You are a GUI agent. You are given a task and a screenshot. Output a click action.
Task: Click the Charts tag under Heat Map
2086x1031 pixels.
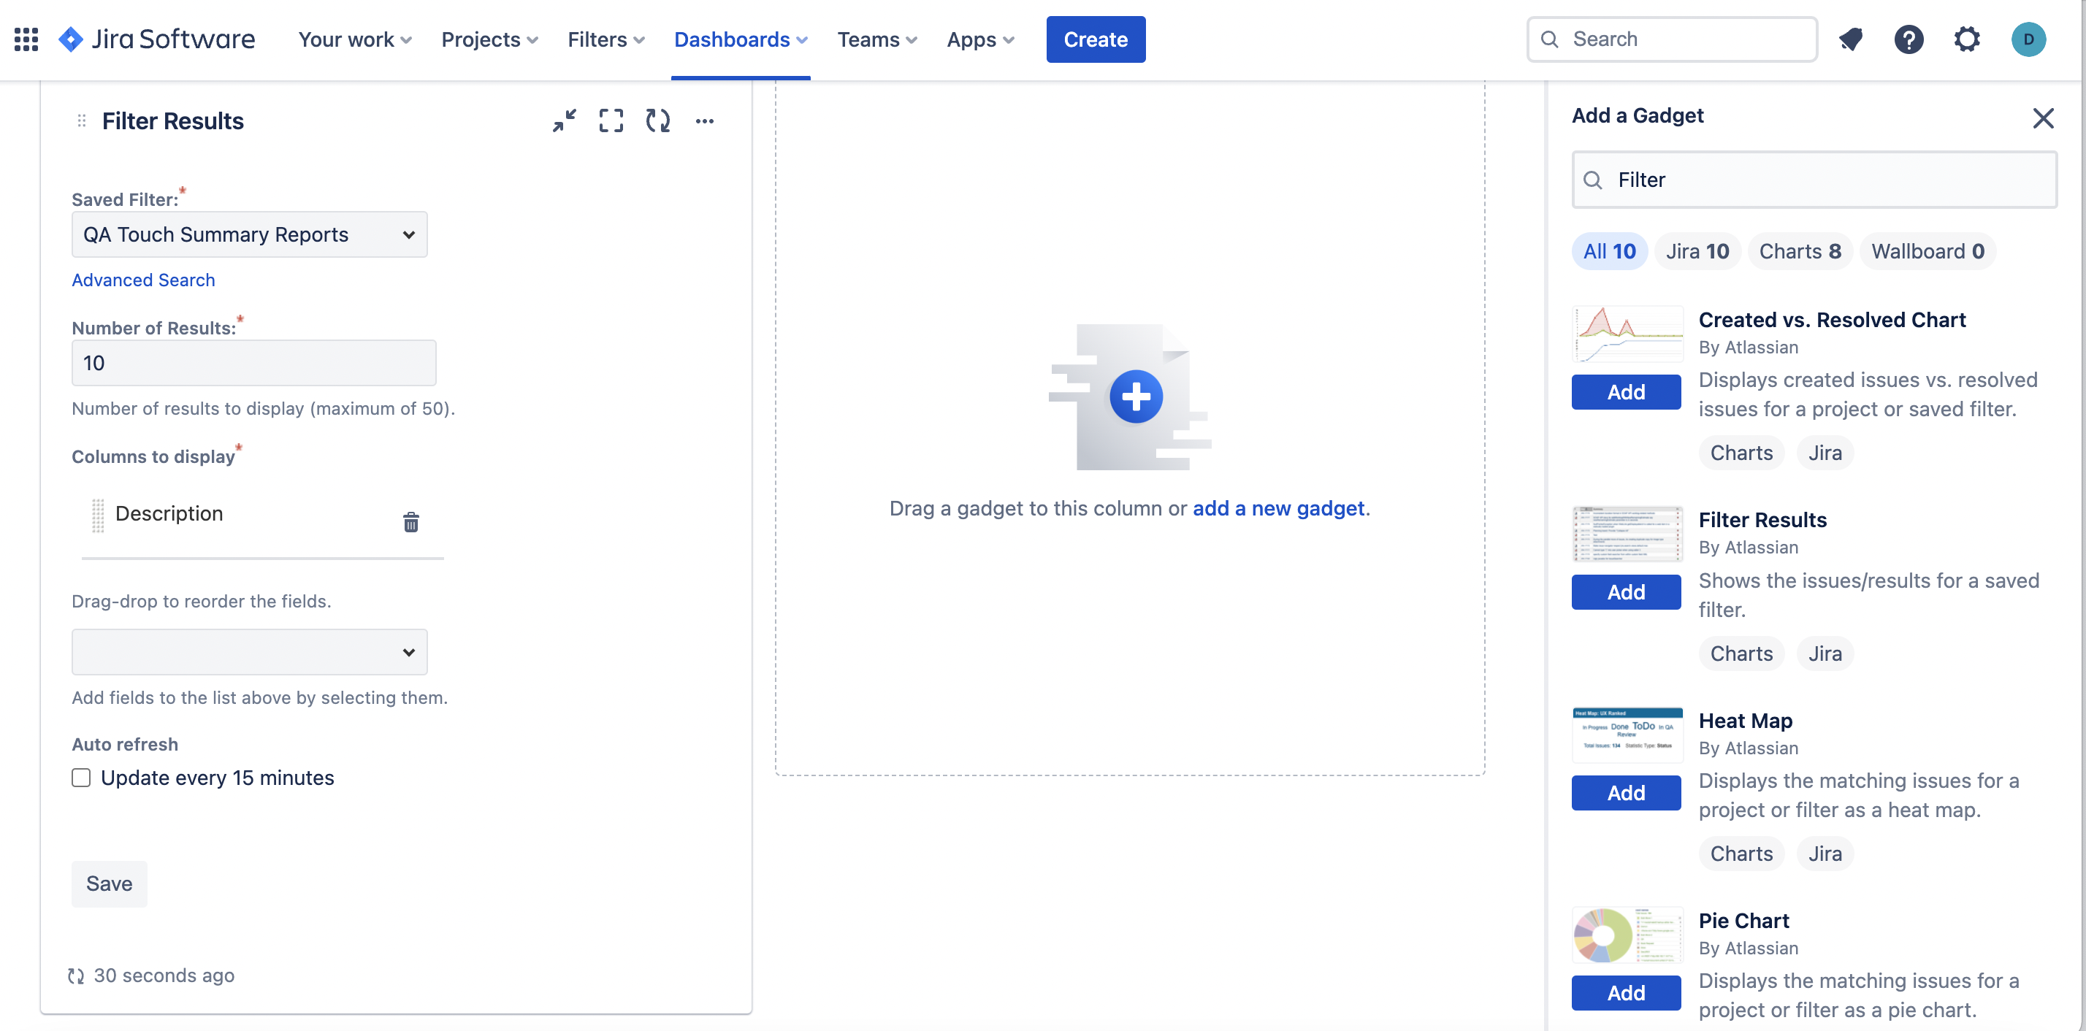(x=1741, y=854)
